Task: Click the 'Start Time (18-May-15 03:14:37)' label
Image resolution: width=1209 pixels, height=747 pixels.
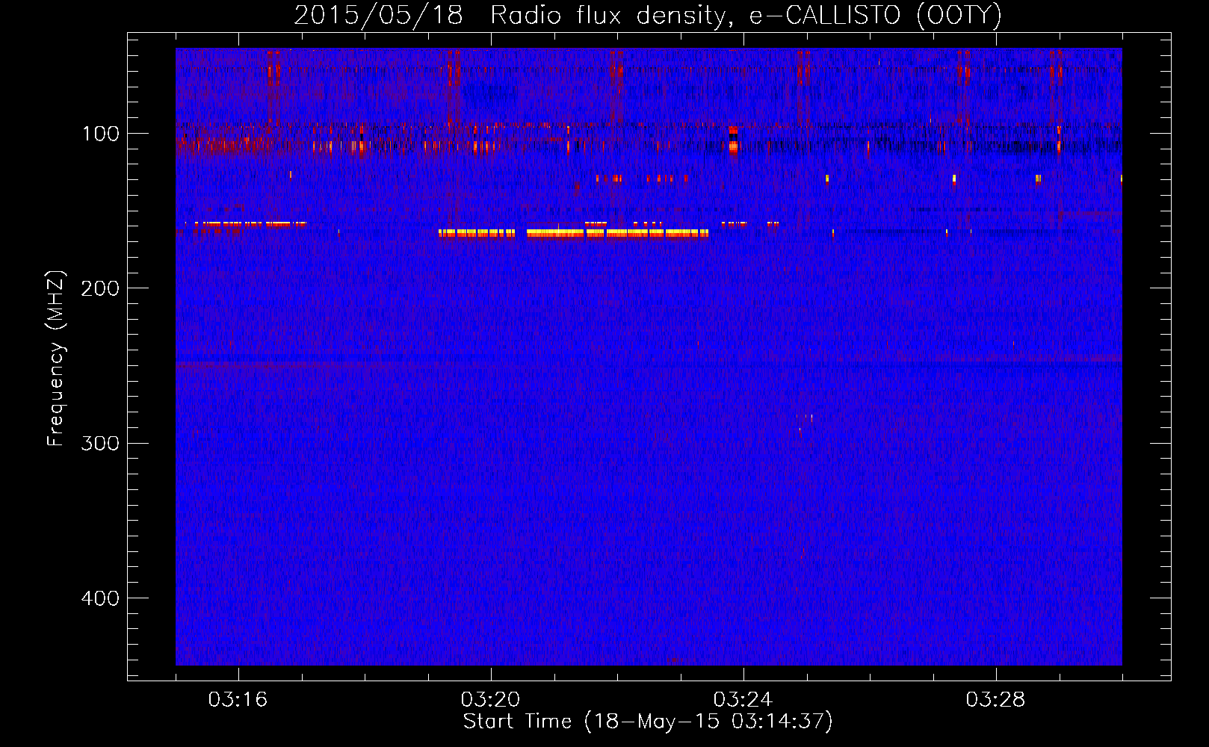Action: point(648,722)
